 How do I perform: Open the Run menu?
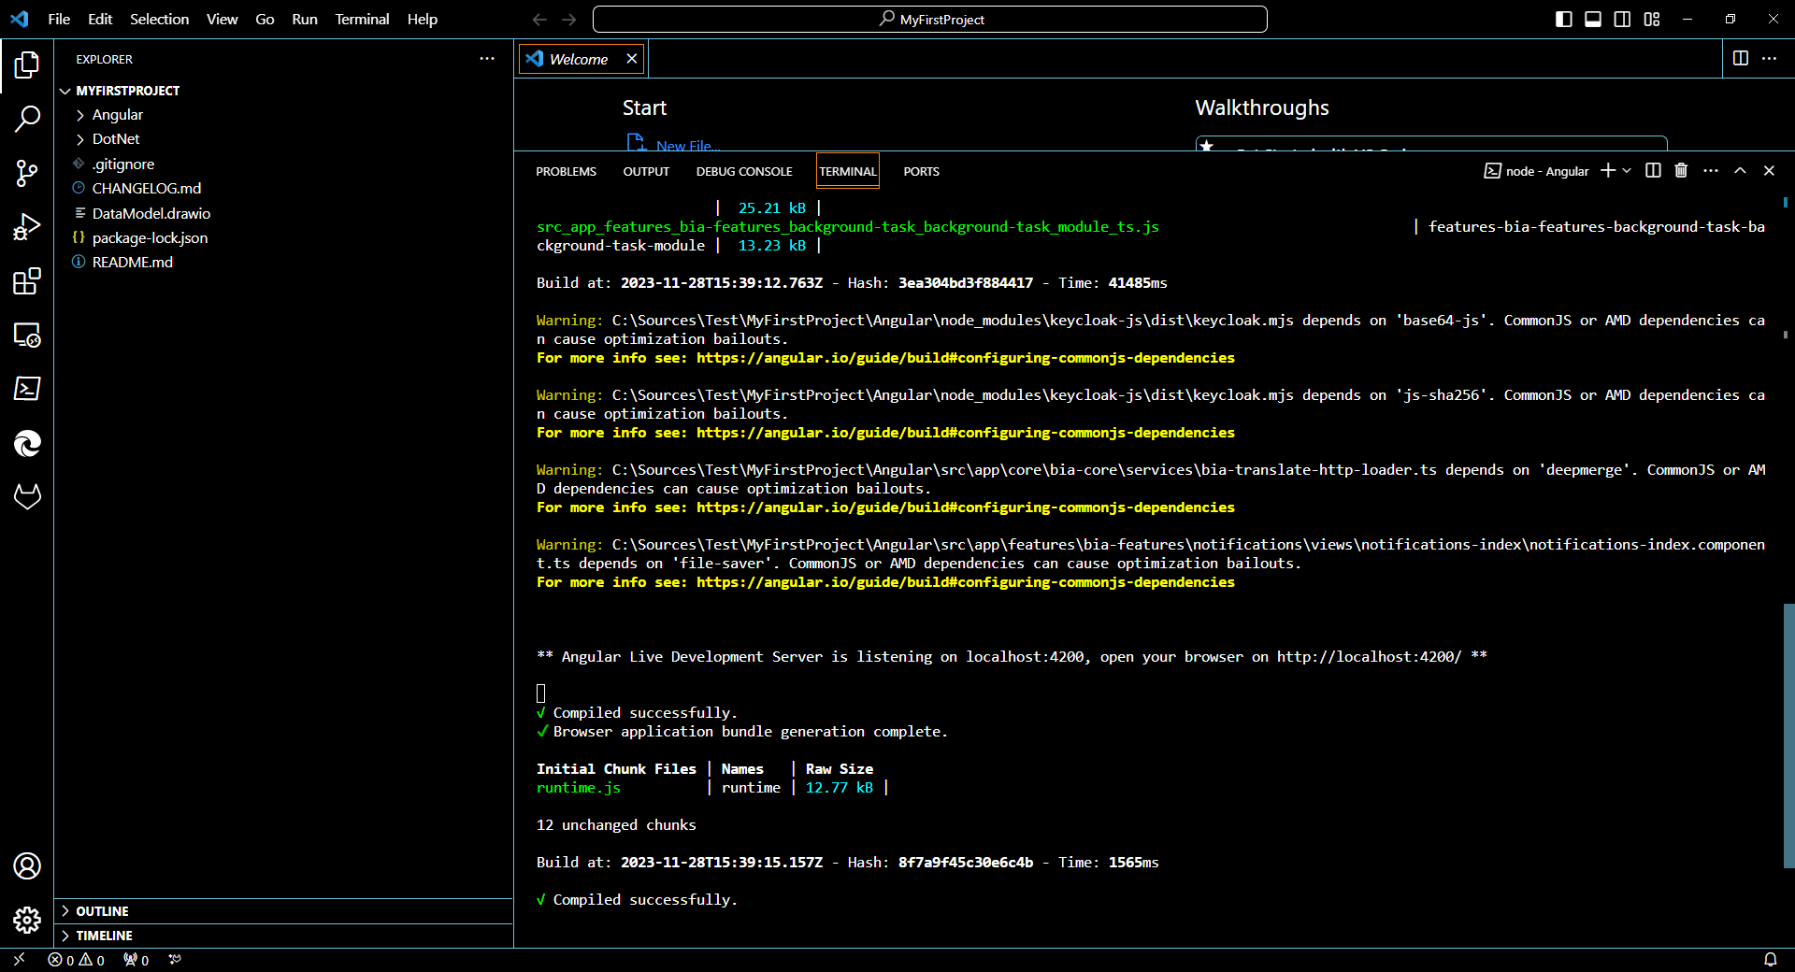(305, 20)
